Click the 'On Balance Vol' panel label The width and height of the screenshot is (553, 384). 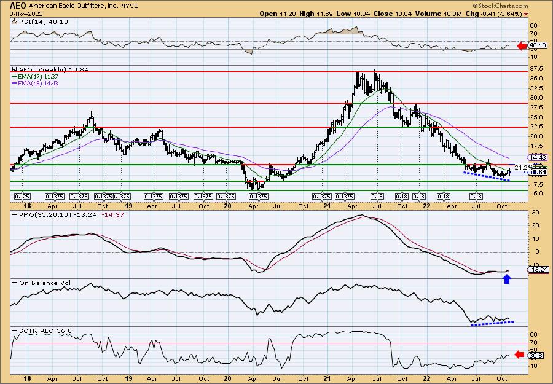coord(41,283)
